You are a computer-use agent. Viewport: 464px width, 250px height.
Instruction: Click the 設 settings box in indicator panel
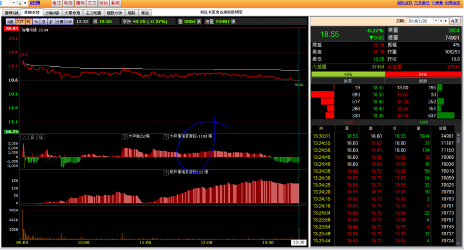(33, 137)
